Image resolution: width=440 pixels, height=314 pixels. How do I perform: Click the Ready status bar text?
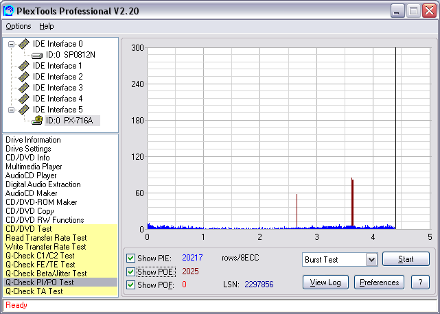coord(16,305)
